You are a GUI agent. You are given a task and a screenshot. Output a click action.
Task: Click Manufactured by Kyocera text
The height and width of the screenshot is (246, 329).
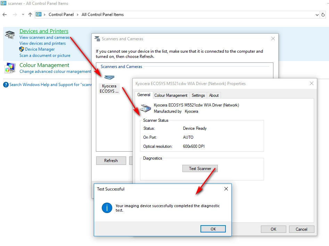[176, 111]
